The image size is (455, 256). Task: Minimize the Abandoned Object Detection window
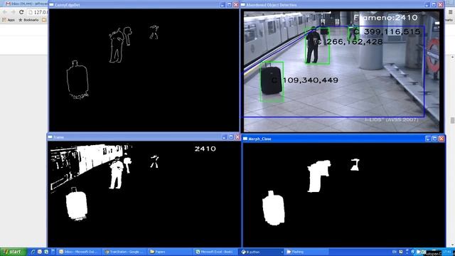427,5
